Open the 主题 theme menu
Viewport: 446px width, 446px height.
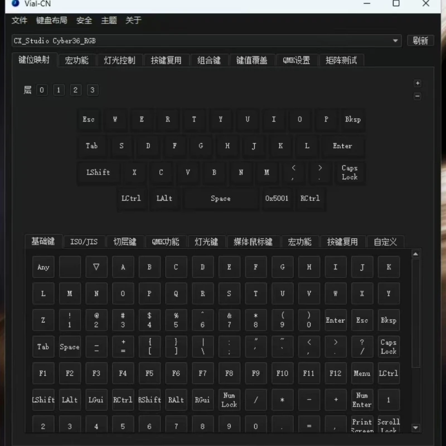[x=109, y=21]
